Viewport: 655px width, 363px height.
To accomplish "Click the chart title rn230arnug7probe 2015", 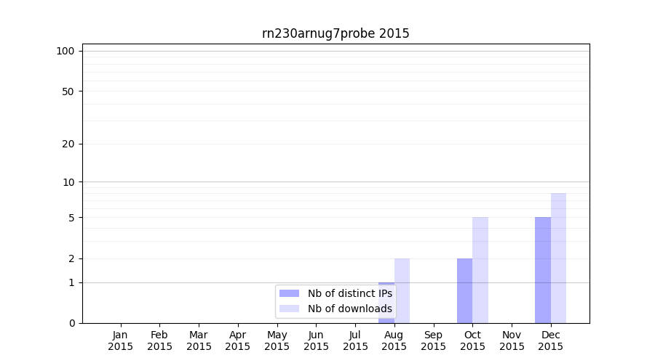I will (x=336, y=33).
